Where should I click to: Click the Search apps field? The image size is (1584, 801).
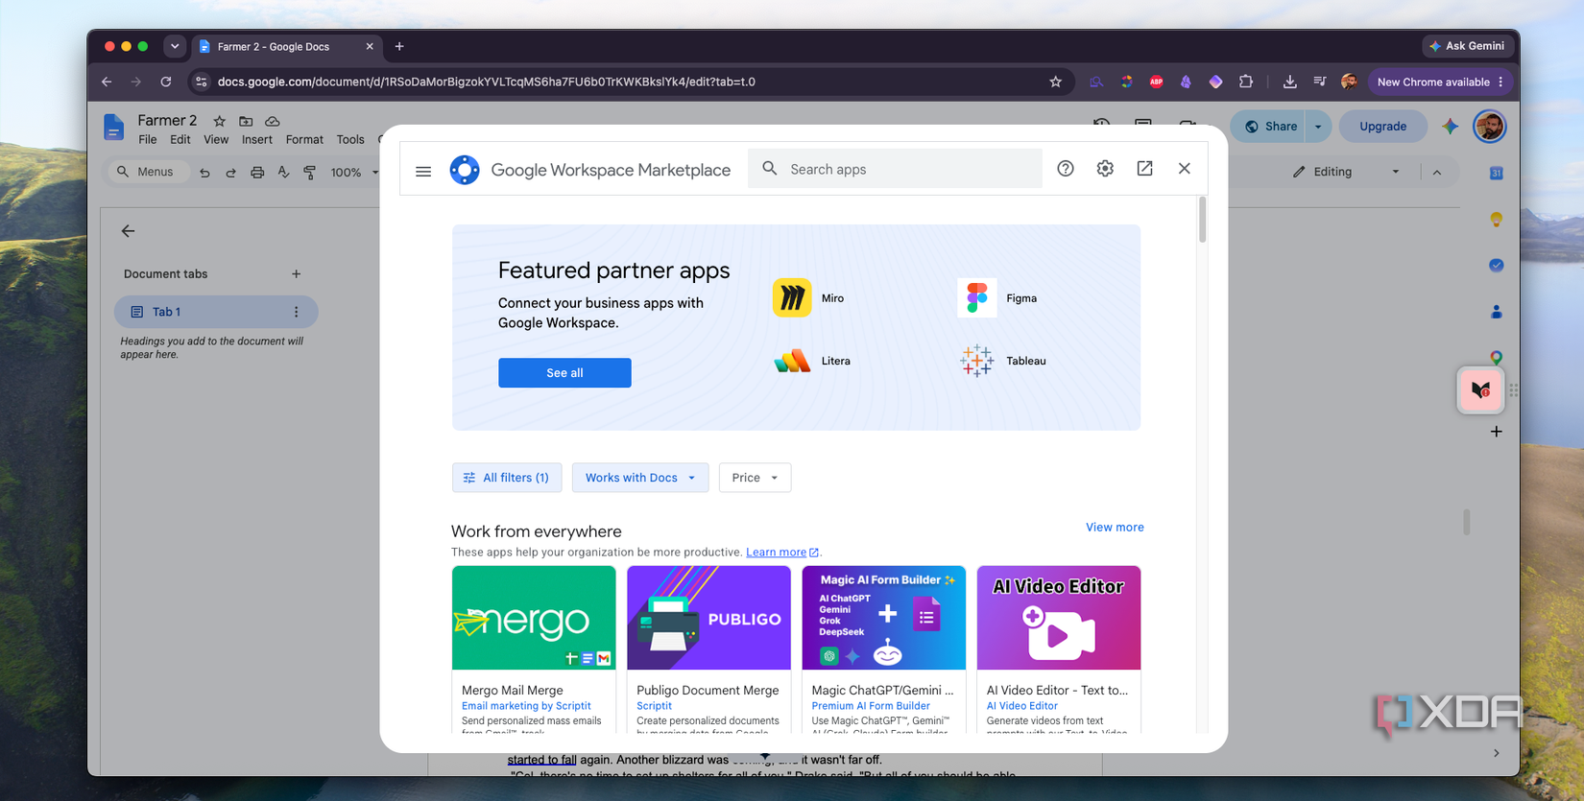pyautogui.click(x=895, y=169)
